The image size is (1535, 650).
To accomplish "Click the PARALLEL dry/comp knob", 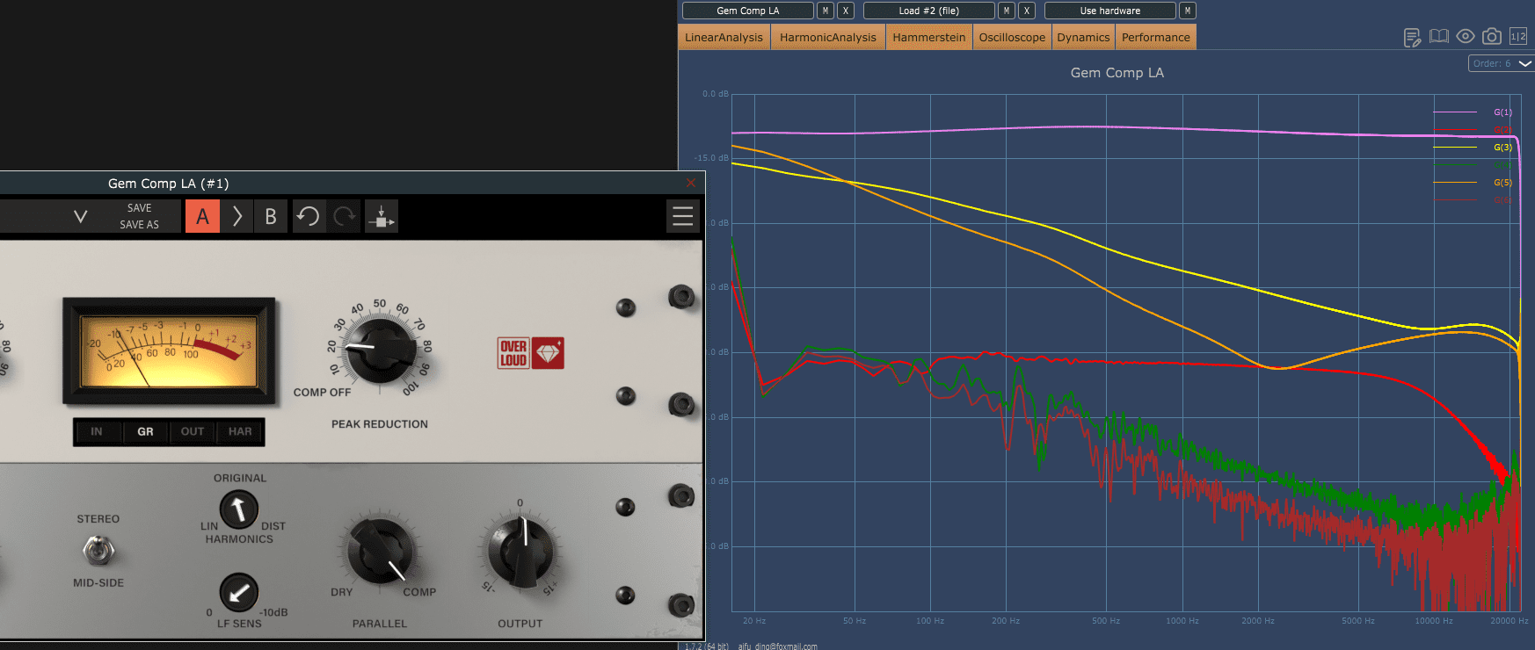I will pos(380,552).
